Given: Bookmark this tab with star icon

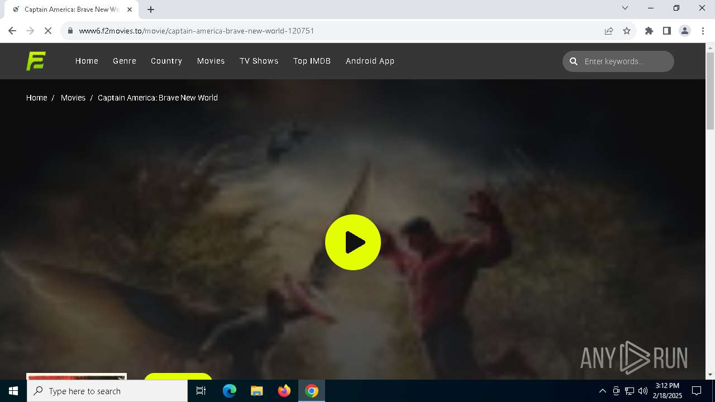Looking at the screenshot, I should (x=627, y=31).
